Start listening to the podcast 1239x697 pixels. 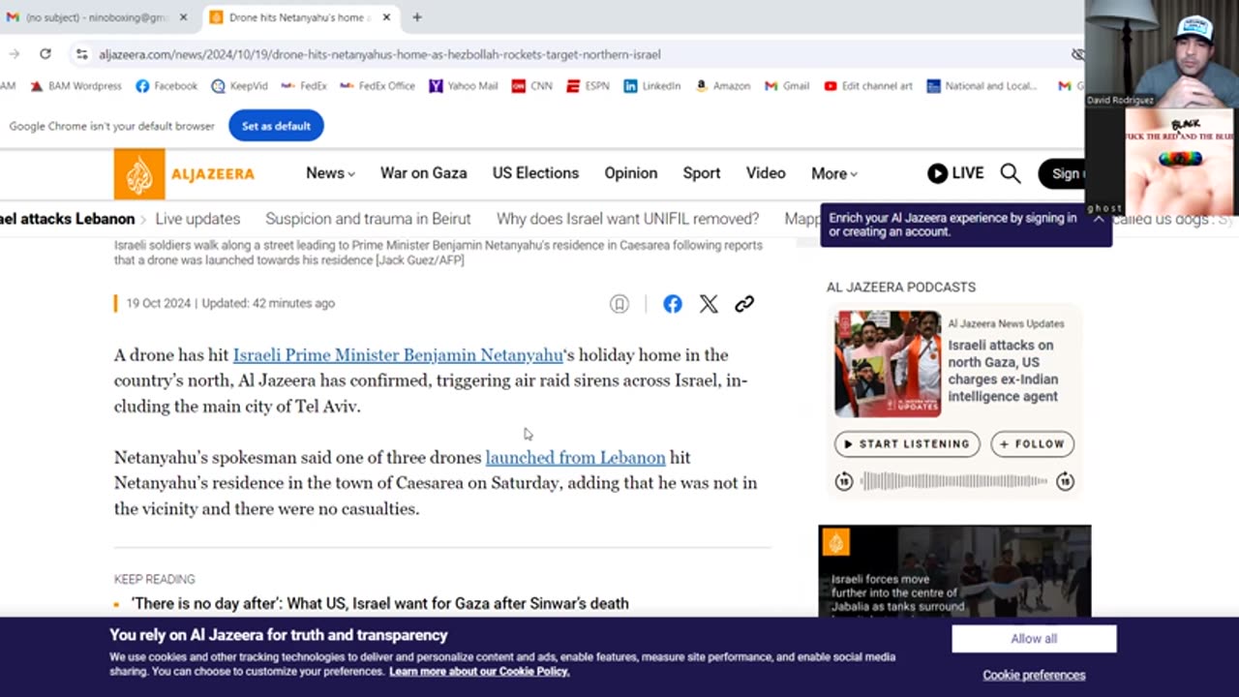[x=907, y=444]
